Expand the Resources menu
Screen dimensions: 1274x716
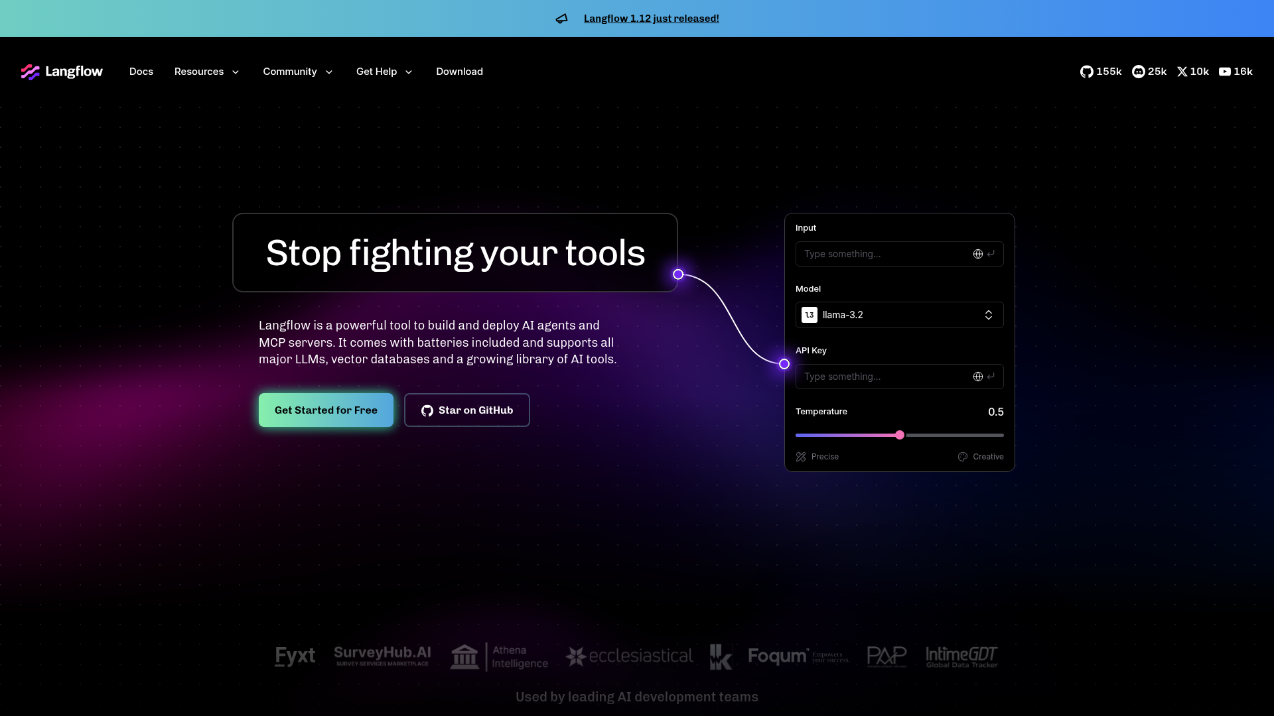206,72
